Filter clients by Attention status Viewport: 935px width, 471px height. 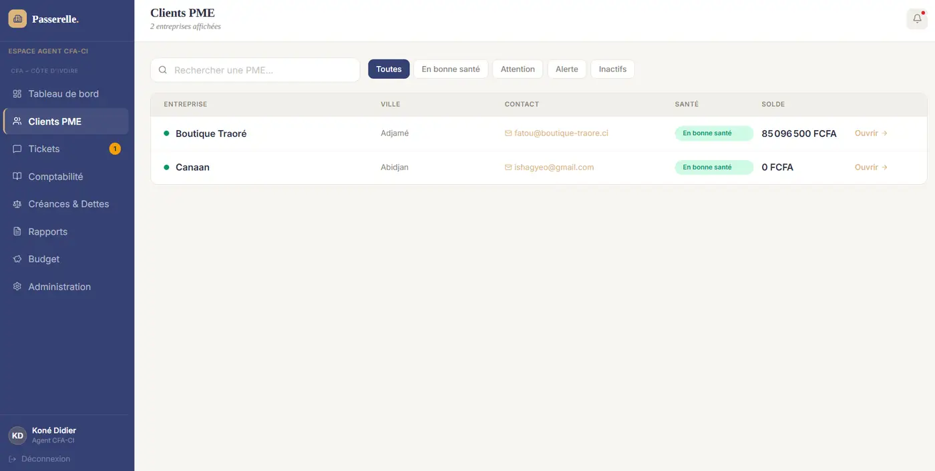518,69
